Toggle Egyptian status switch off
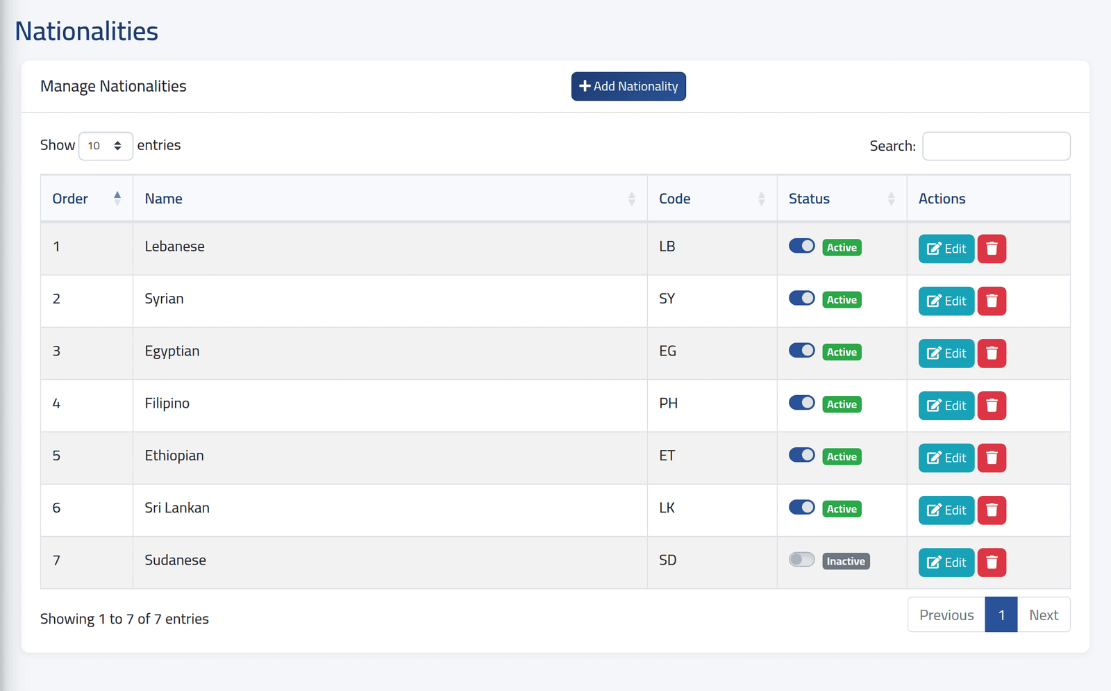Viewport: 1111px width, 691px height. (x=802, y=350)
